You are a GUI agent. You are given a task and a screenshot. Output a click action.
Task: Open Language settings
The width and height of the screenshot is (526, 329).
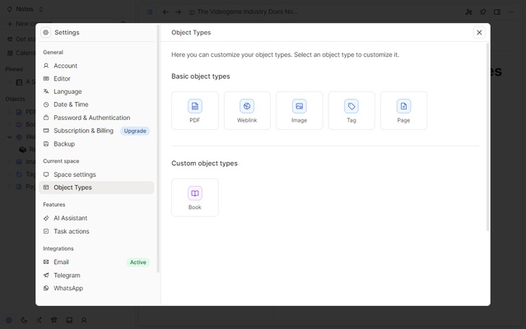coord(96,91)
